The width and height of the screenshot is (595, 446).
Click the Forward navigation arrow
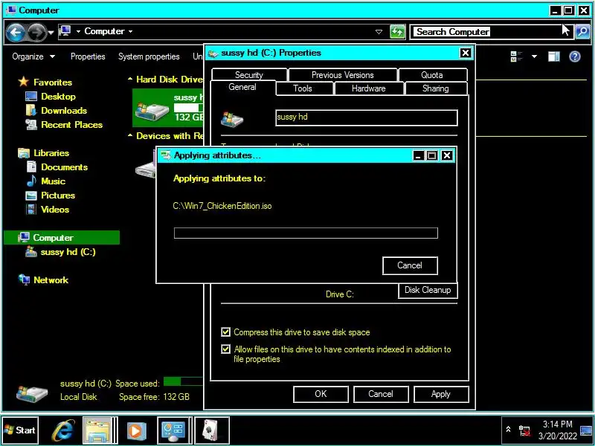pyautogui.click(x=36, y=33)
